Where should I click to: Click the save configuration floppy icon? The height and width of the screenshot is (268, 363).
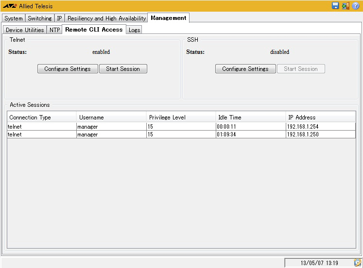point(335,6)
